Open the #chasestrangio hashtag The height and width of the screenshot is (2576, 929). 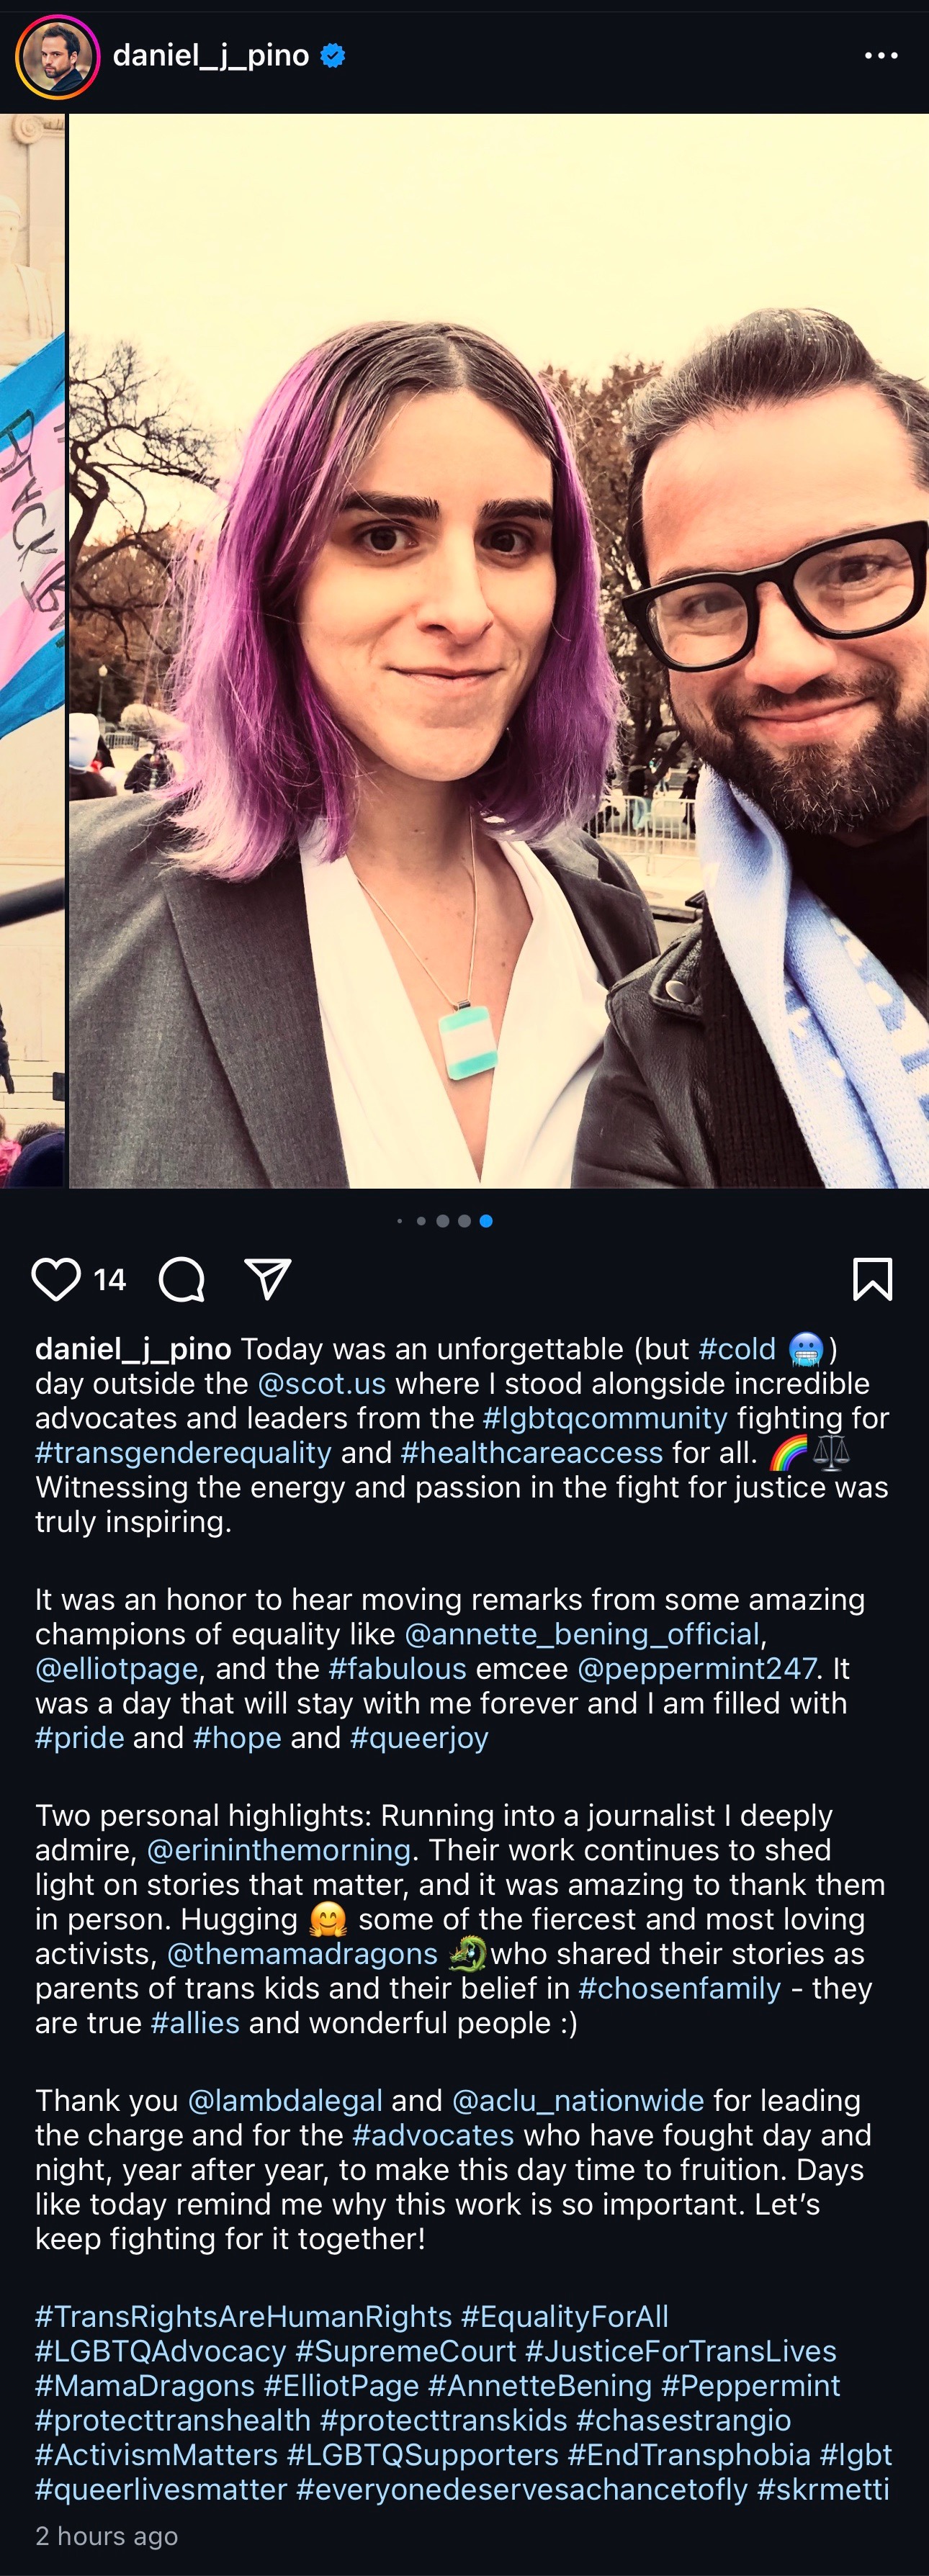(684, 2420)
